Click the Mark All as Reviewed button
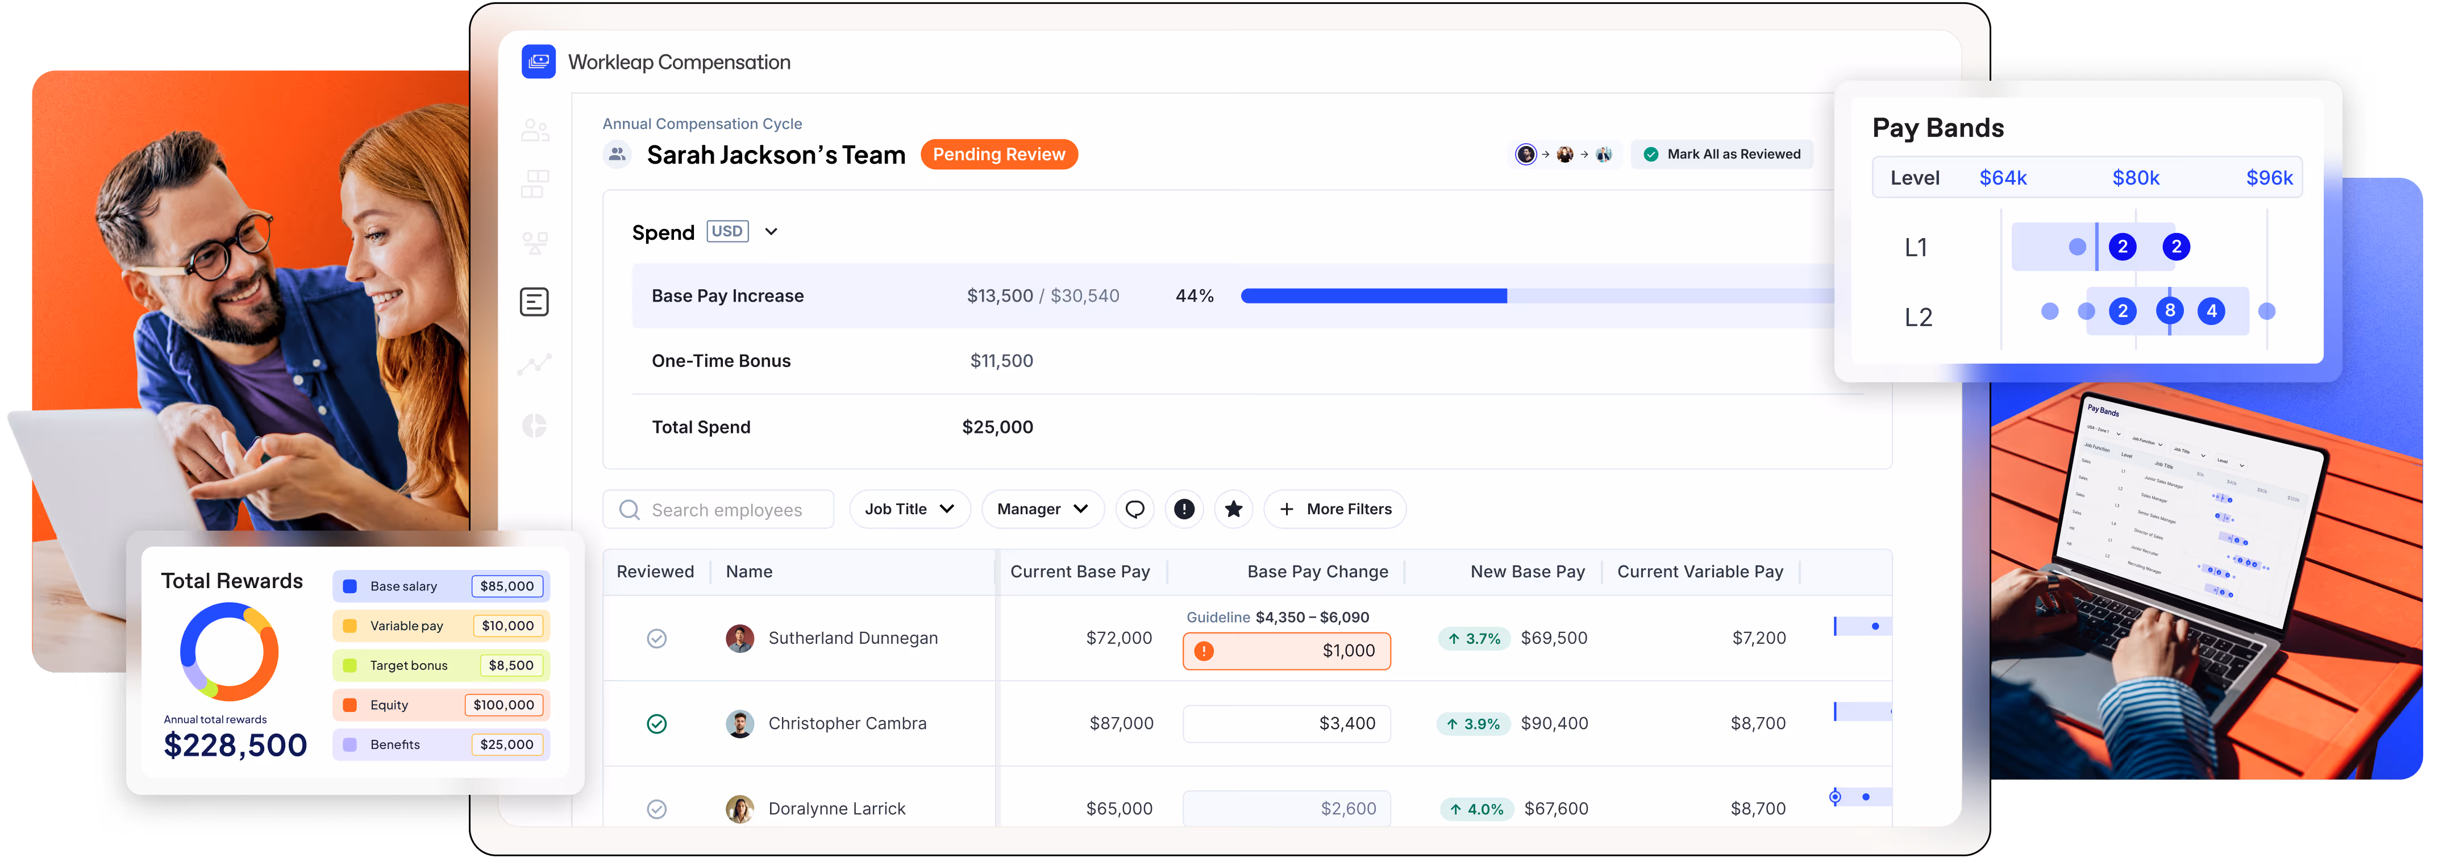 point(1722,155)
